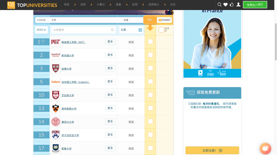Screen dimensions: 277x155
Task: Click the Princeton shield logo
Action: [x=55, y=108]
